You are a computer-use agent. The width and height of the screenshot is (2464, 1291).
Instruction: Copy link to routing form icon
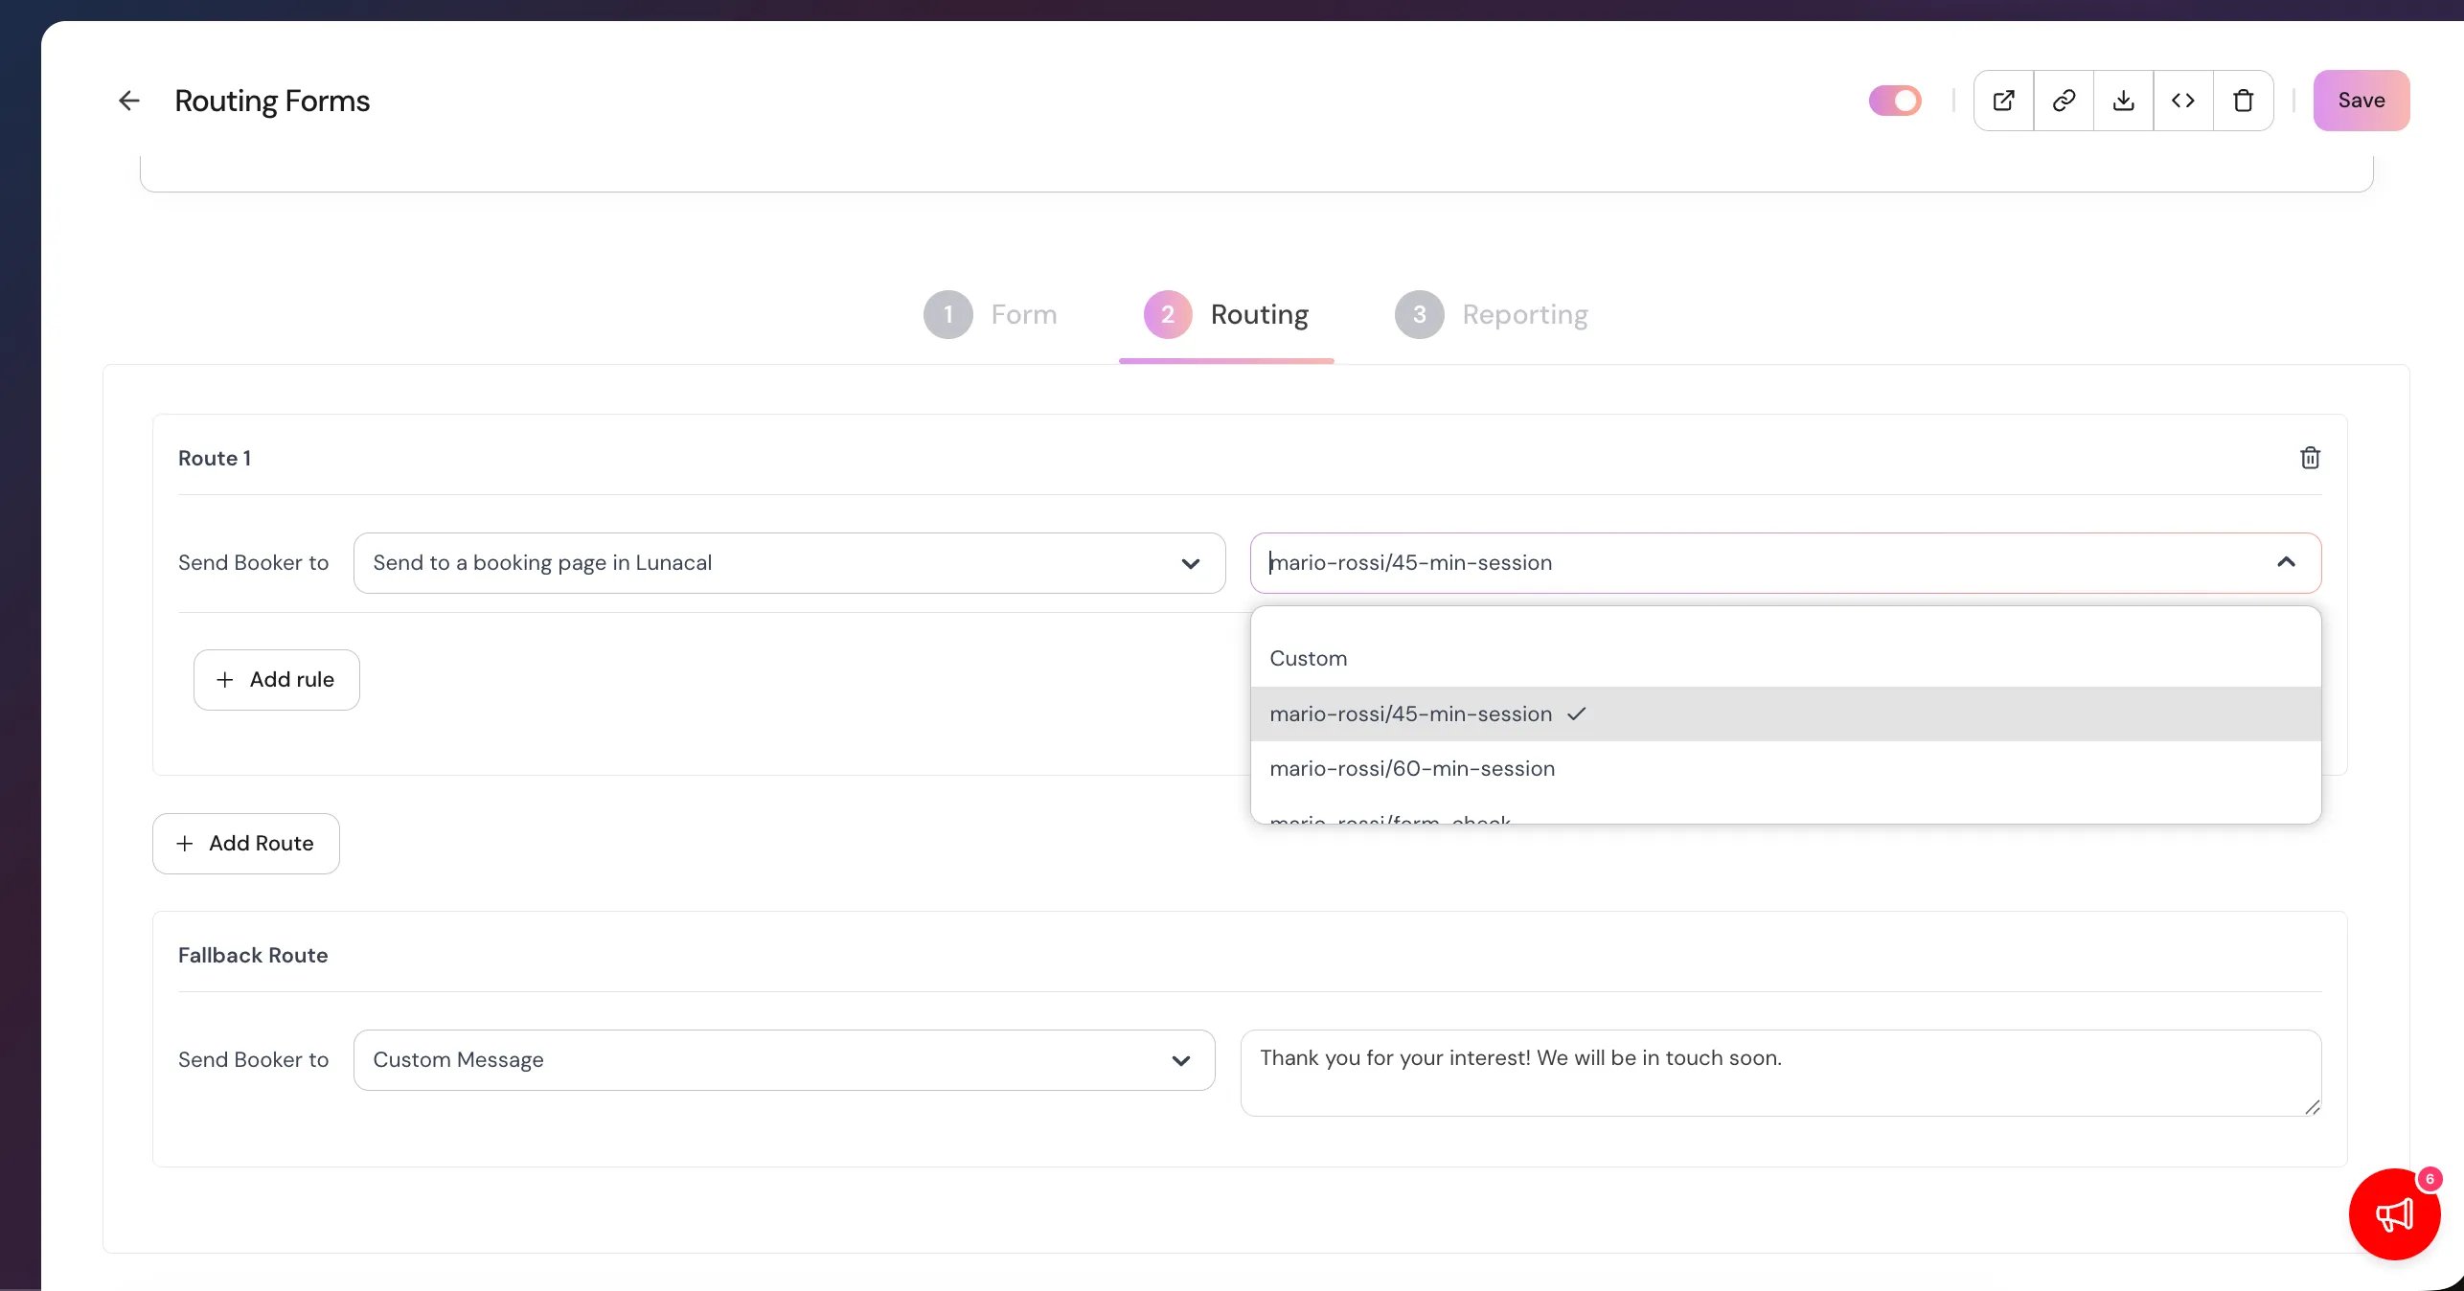[2064, 101]
